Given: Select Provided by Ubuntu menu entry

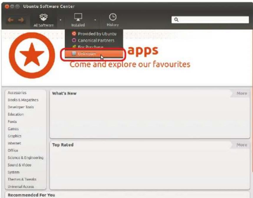Looking at the screenshot, I should coord(94,34).
